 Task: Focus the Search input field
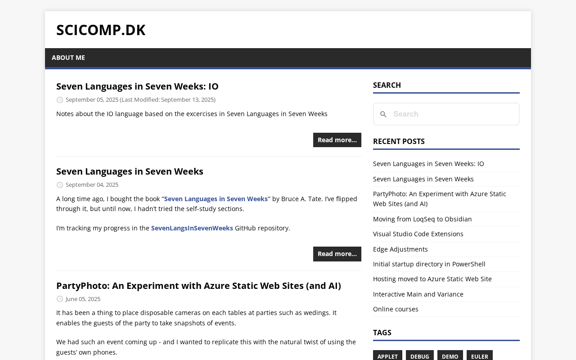[x=446, y=114]
